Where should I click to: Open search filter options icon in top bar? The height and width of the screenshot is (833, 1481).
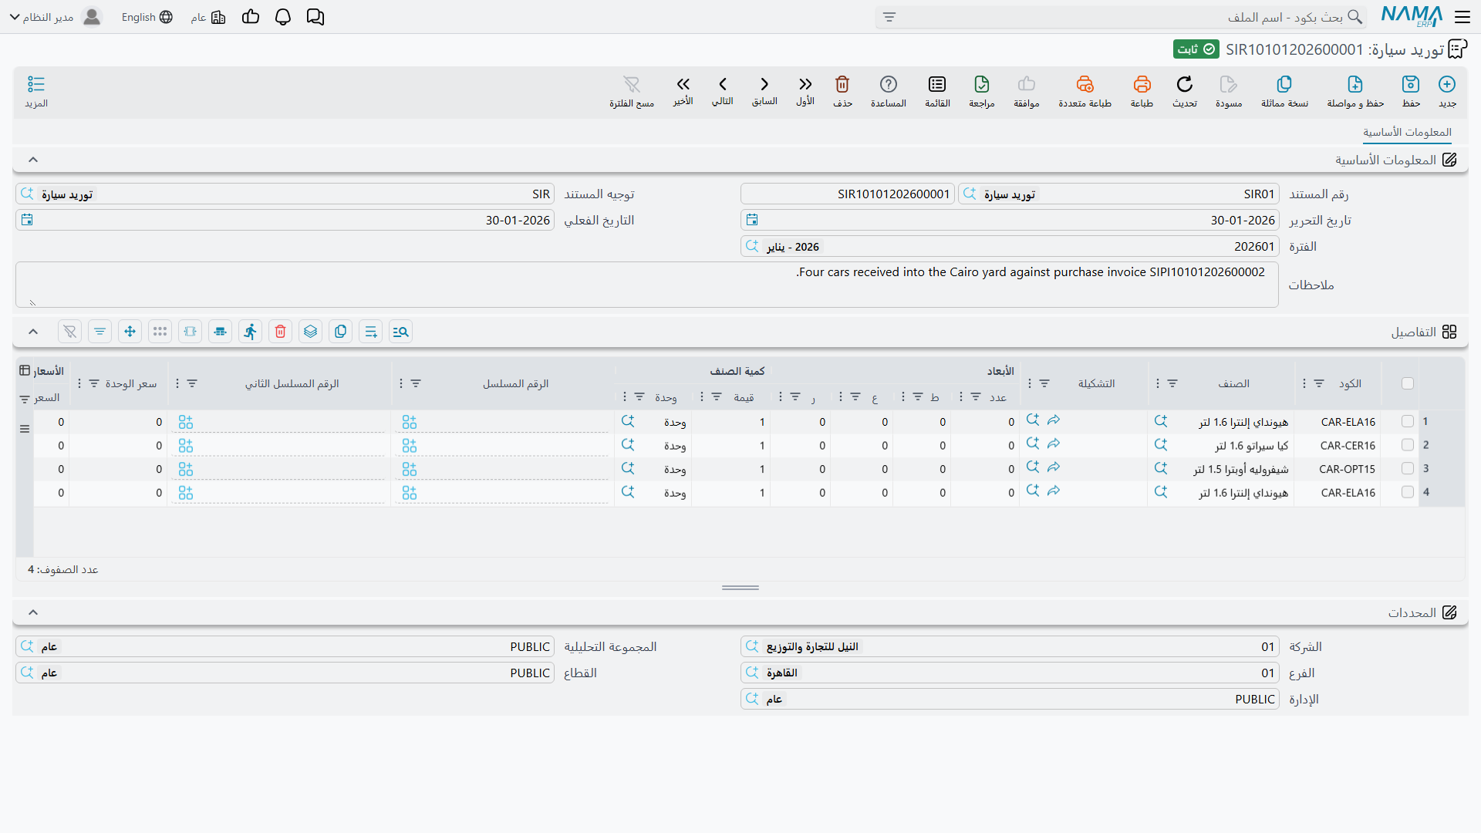[x=889, y=17]
